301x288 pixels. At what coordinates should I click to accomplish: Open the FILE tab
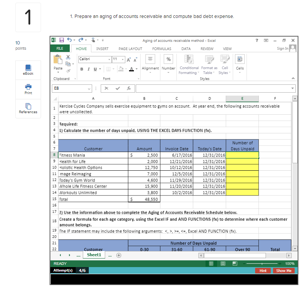(x=60, y=49)
